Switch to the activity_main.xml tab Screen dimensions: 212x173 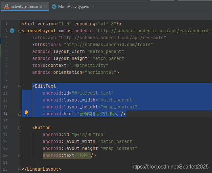pyautogui.click(x=25, y=6)
